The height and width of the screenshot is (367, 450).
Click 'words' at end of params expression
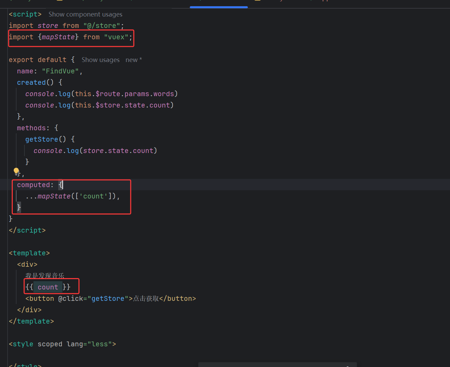164,94
